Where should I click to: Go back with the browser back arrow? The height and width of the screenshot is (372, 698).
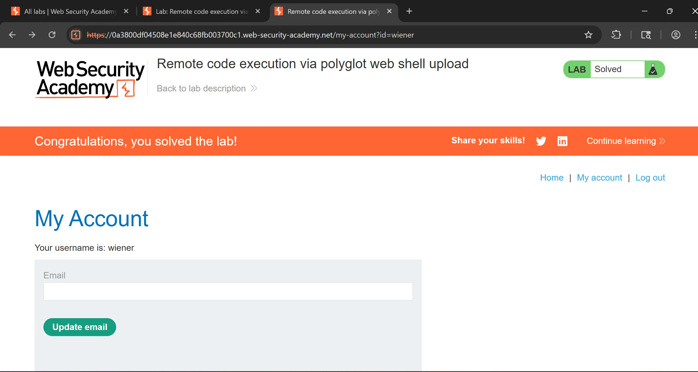tap(12, 35)
